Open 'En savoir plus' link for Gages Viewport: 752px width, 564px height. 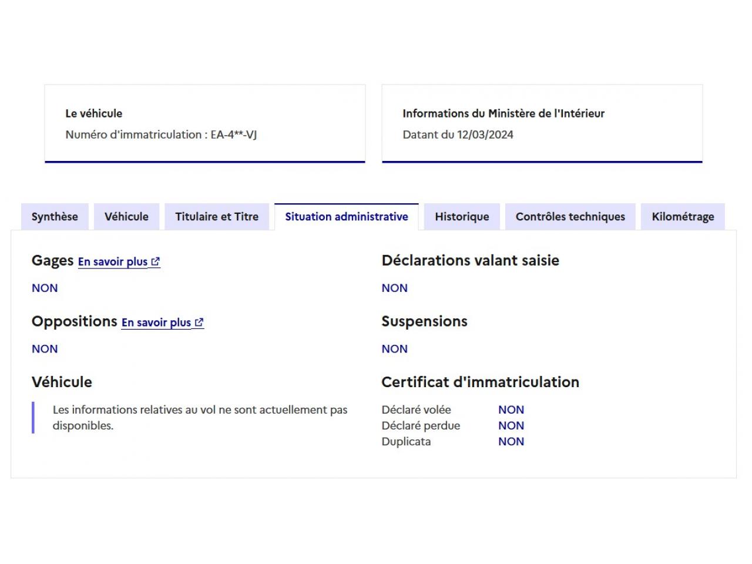click(x=113, y=262)
